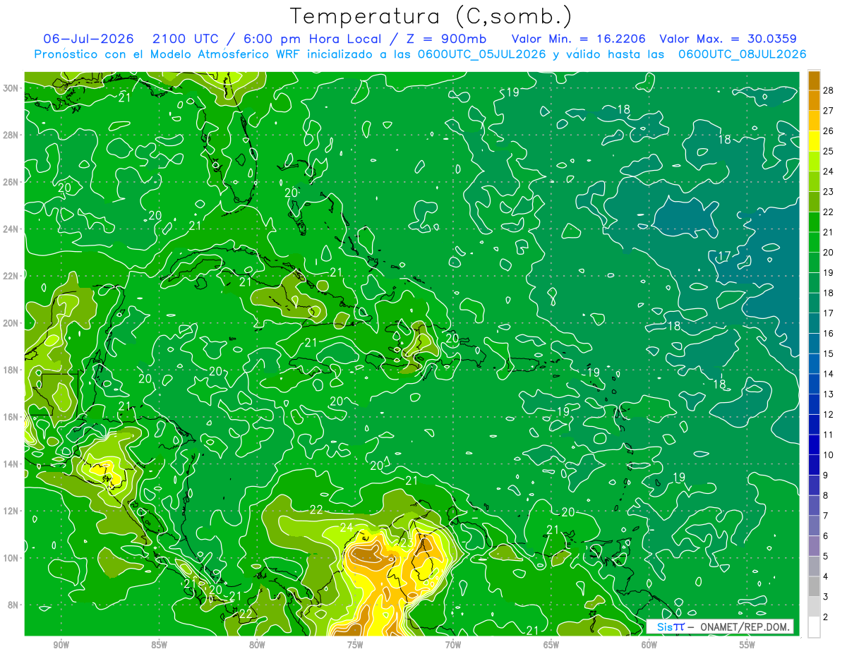Viewport: 847px width, 654px height.
Task: Click the "24N" latitude label
Action: pos(11,229)
